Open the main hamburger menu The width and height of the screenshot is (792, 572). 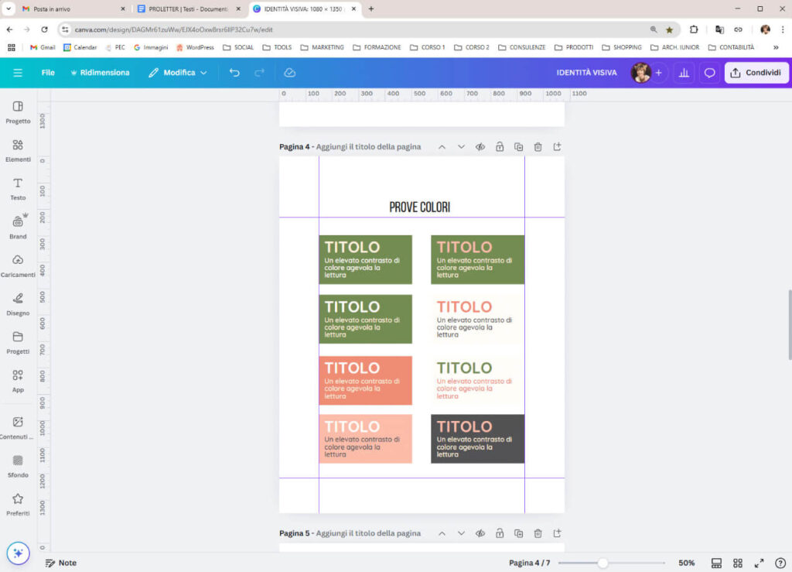coord(18,73)
